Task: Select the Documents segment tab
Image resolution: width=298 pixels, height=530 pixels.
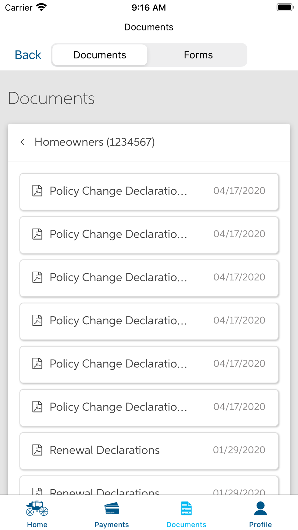Action: coord(100,55)
